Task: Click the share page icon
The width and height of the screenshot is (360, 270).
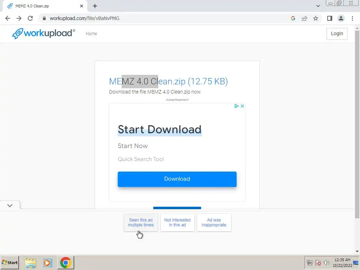Action: tap(304, 18)
